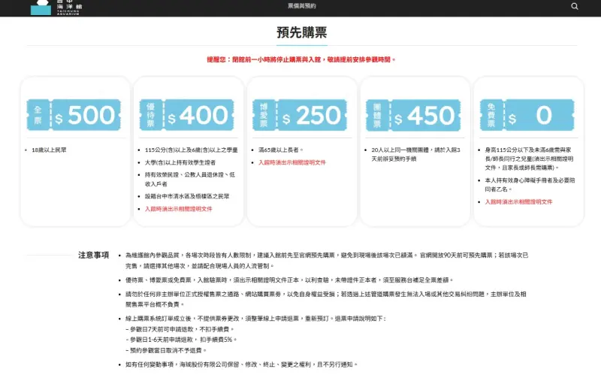
Task: Click the 優待票、博愛票或免費票 note
Action: (289, 280)
